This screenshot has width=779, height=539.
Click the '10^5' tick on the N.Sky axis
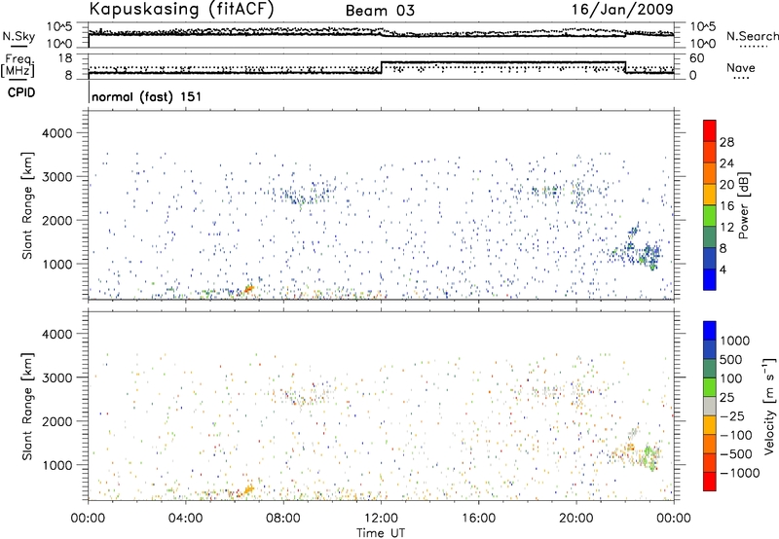[x=59, y=27]
